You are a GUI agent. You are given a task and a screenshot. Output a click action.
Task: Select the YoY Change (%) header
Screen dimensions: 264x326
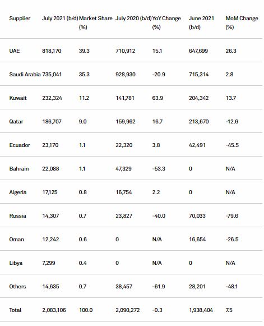click(x=166, y=22)
